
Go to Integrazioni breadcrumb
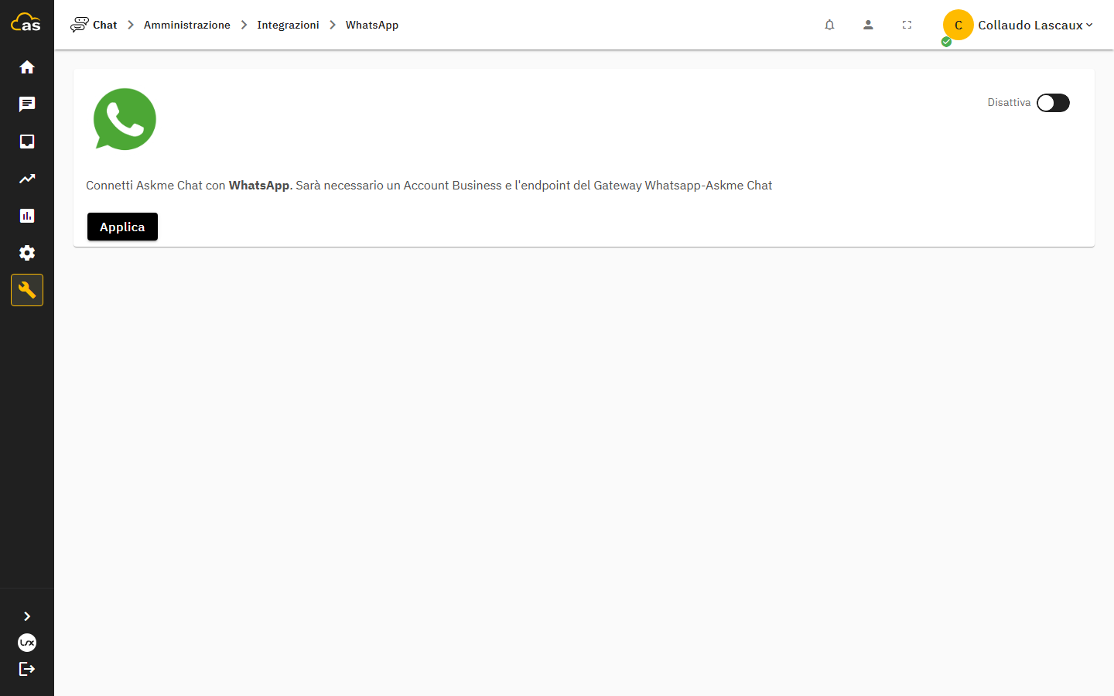pos(288,25)
